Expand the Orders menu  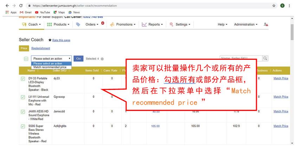tap(92, 24)
